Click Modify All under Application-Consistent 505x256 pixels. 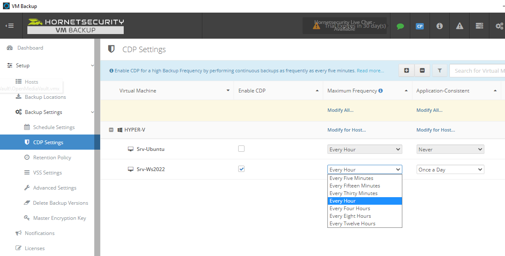430,110
